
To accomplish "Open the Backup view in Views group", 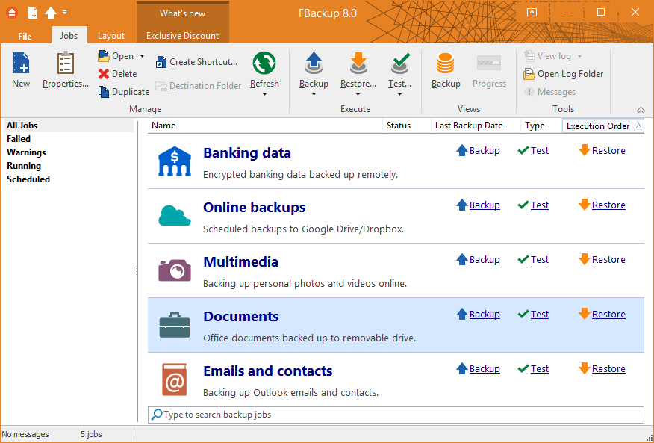I will click(446, 64).
